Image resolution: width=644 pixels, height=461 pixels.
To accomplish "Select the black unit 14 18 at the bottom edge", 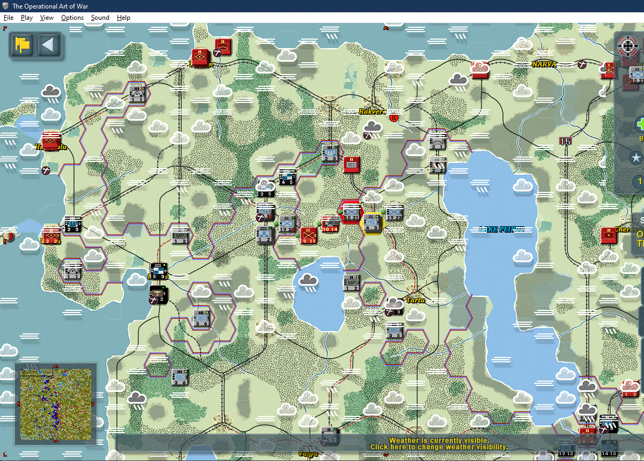I will 609,448.
